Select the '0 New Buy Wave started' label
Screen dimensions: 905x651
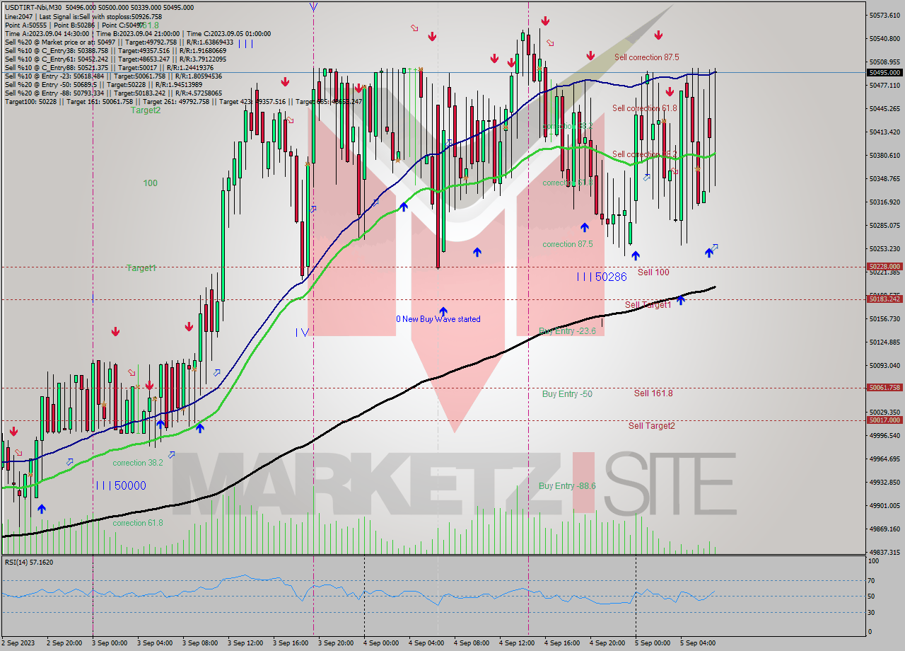point(438,319)
